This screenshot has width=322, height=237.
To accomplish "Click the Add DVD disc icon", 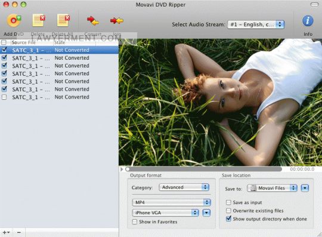I will 14,20.
